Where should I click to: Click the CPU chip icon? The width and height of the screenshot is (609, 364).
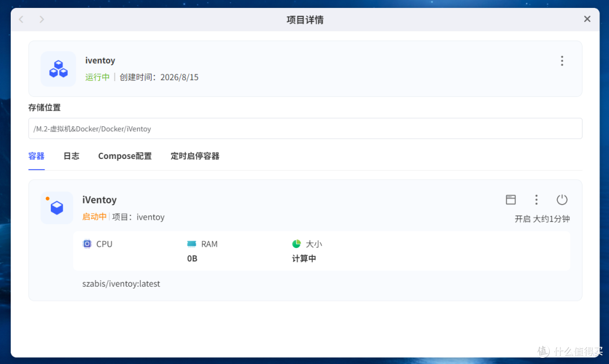click(87, 244)
